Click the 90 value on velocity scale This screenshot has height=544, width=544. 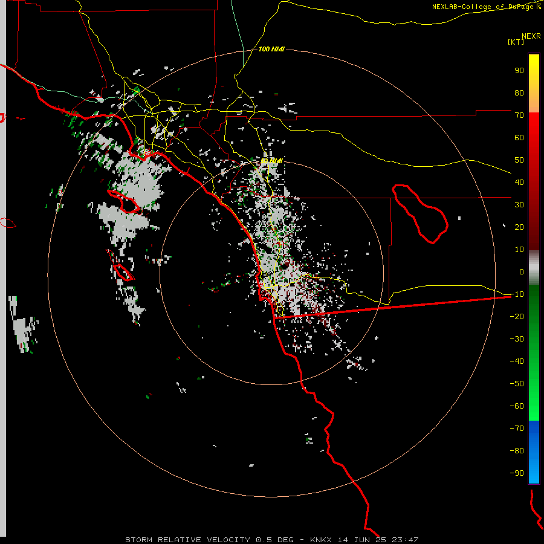coord(519,71)
